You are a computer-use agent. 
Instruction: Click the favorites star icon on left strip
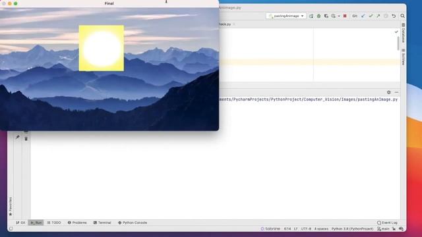[11, 214]
